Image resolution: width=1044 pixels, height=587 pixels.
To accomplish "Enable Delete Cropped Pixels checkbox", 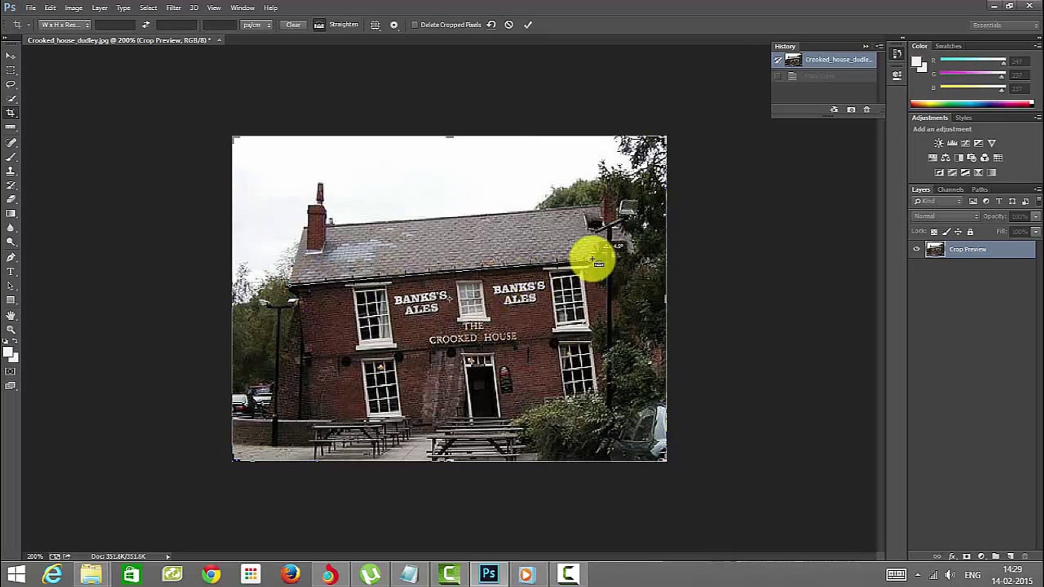I will pos(414,25).
